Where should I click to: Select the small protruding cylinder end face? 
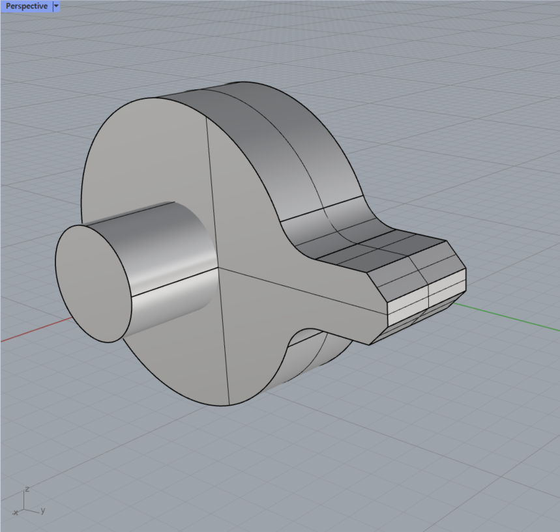pos(94,284)
